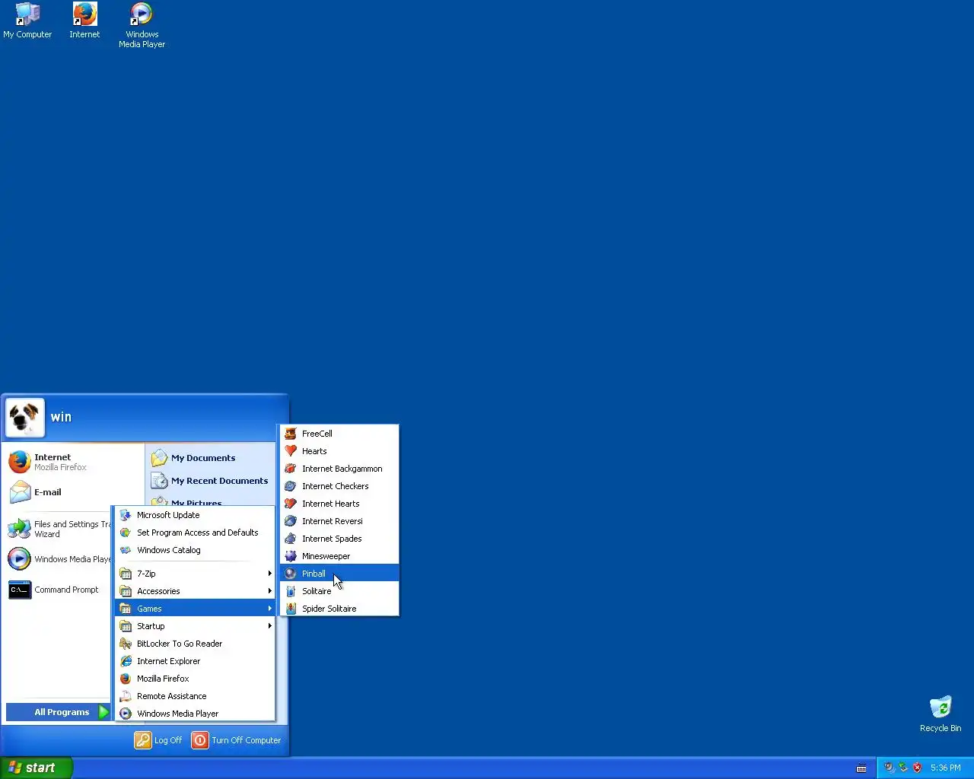The image size is (974, 779).
Task: Click the green All Programs arrow
Action: [x=103, y=712]
